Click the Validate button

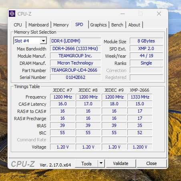(x=121, y=163)
